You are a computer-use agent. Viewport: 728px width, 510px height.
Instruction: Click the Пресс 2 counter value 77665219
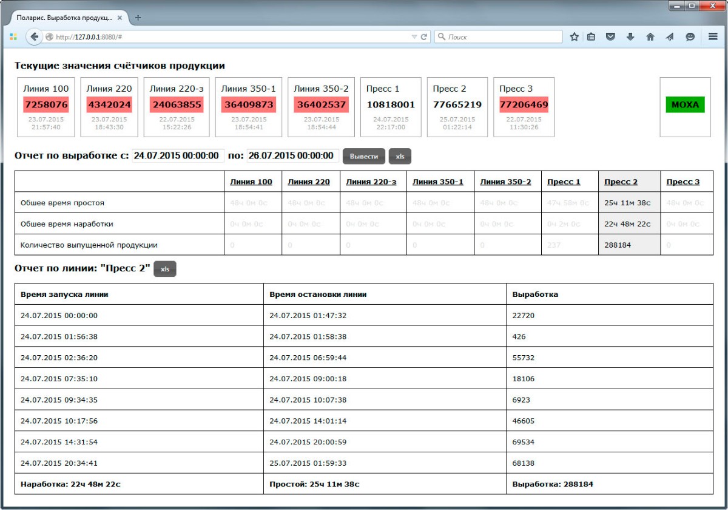pos(457,104)
